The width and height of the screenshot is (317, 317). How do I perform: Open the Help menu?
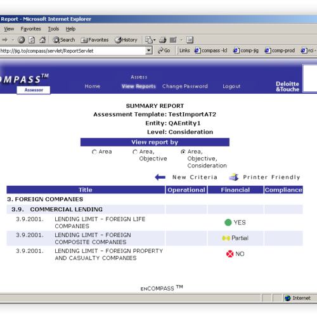(70, 29)
